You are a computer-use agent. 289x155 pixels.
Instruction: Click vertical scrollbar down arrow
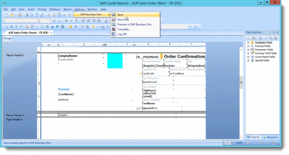click(241, 138)
